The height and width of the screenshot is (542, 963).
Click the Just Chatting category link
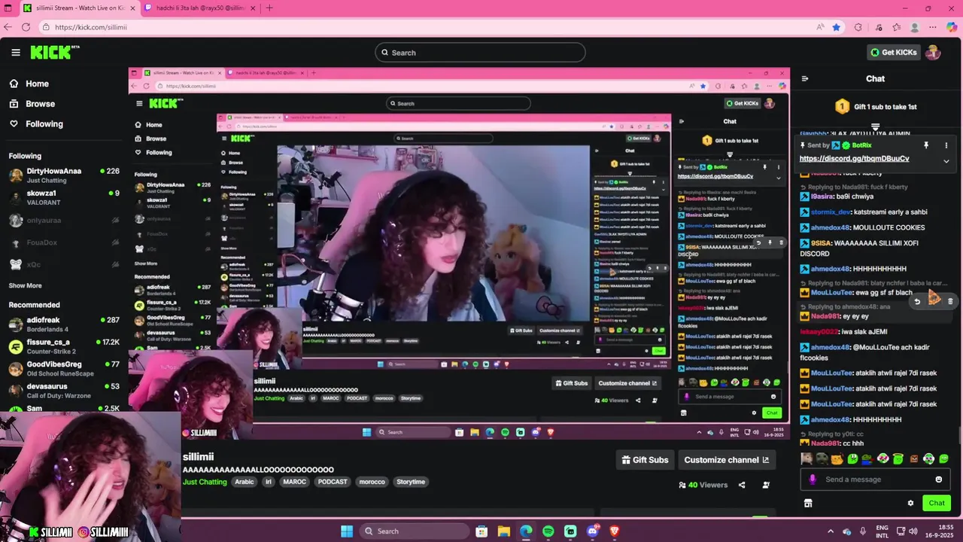pos(205,482)
